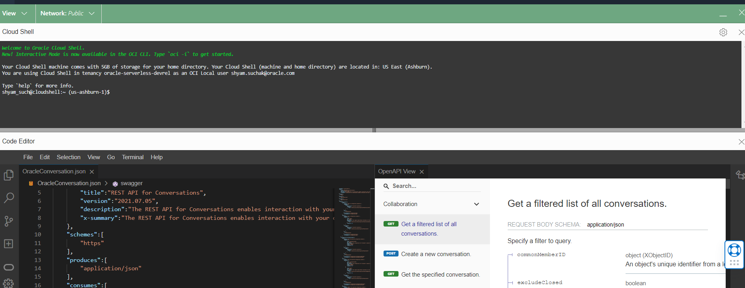Viewport: 745px width, 288px height.
Task: Click the object (XObjectID) type label
Action: click(649, 255)
